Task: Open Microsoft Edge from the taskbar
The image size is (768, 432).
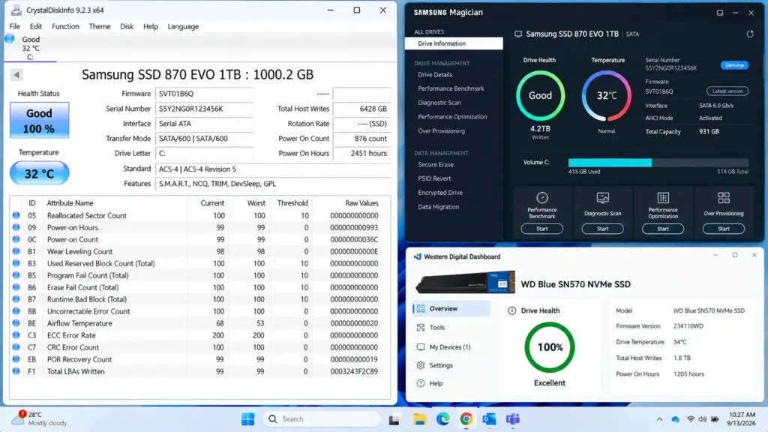Action: tap(442, 419)
